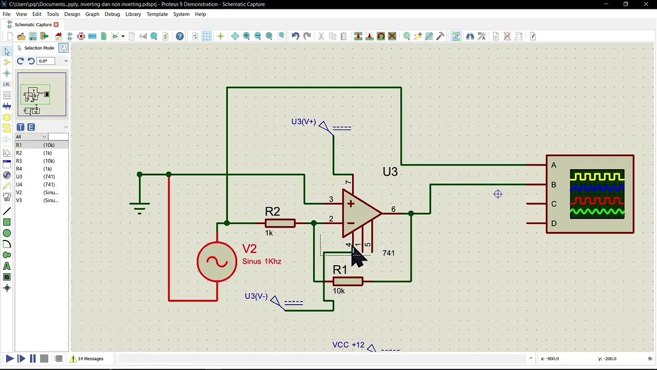This screenshot has height=370, width=657.
Task: Open the Template menu
Action: click(x=157, y=14)
